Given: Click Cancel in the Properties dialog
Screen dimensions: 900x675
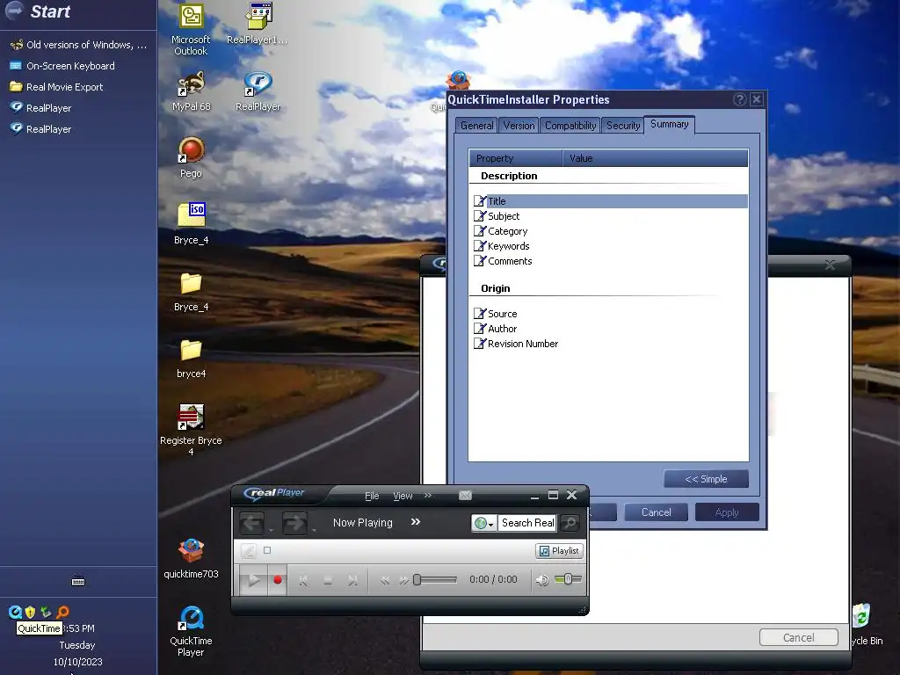Looking at the screenshot, I should tap(656, 512).
